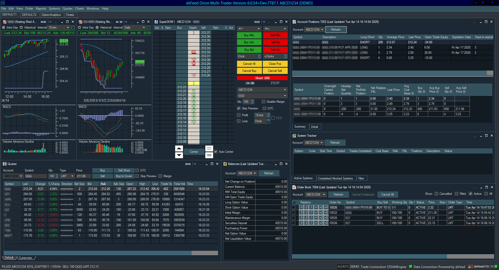This screenshot has width=499, height=270.
Task: Open the Type dropdown showing LMT
Action: tap(72, 176)
